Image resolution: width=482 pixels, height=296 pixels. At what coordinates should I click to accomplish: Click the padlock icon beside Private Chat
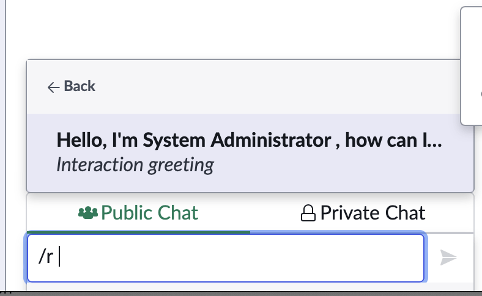point(307,213)
